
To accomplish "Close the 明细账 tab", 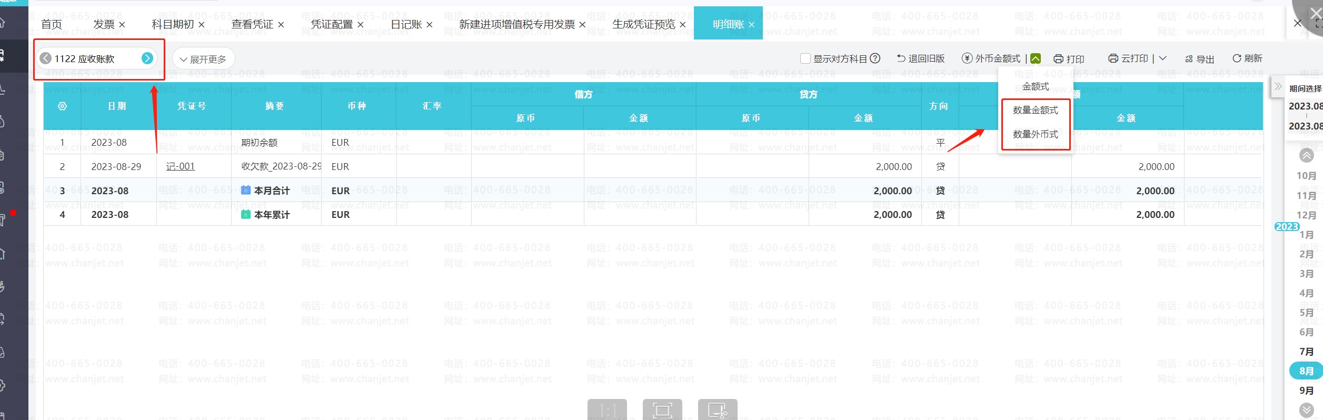I will point(752,25).
